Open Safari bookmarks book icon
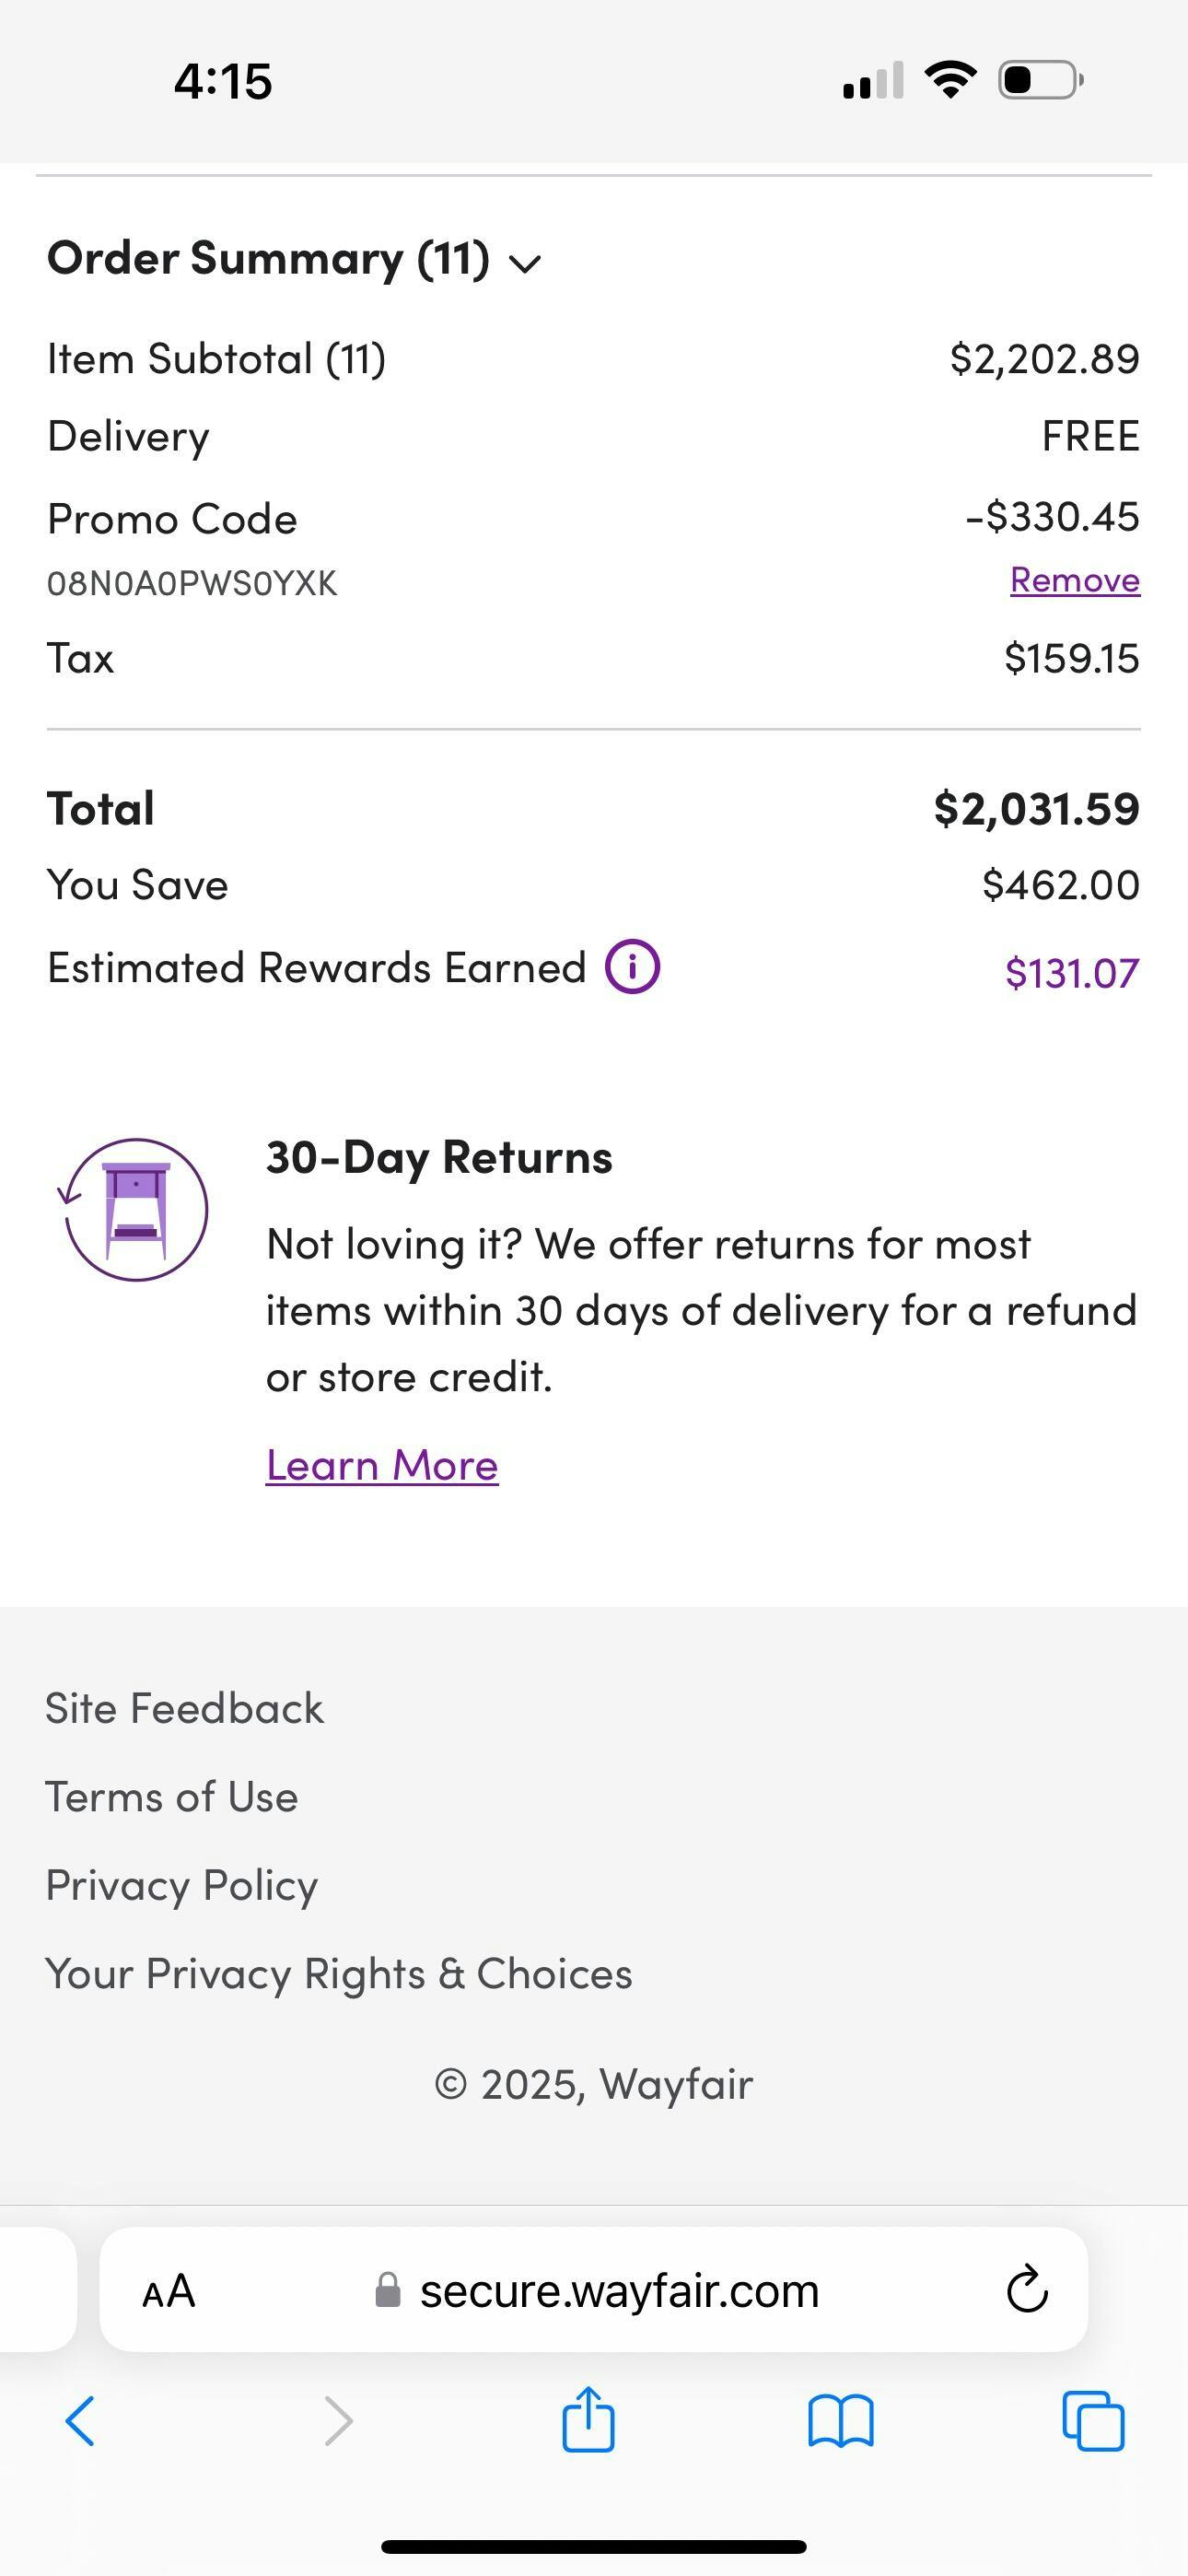Image resolution: width=1188 pixels, height=2576 pixels. [x=841, y=2421]
